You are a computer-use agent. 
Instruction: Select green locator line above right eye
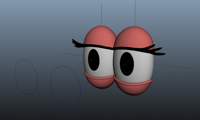click(x=135, y=13)
